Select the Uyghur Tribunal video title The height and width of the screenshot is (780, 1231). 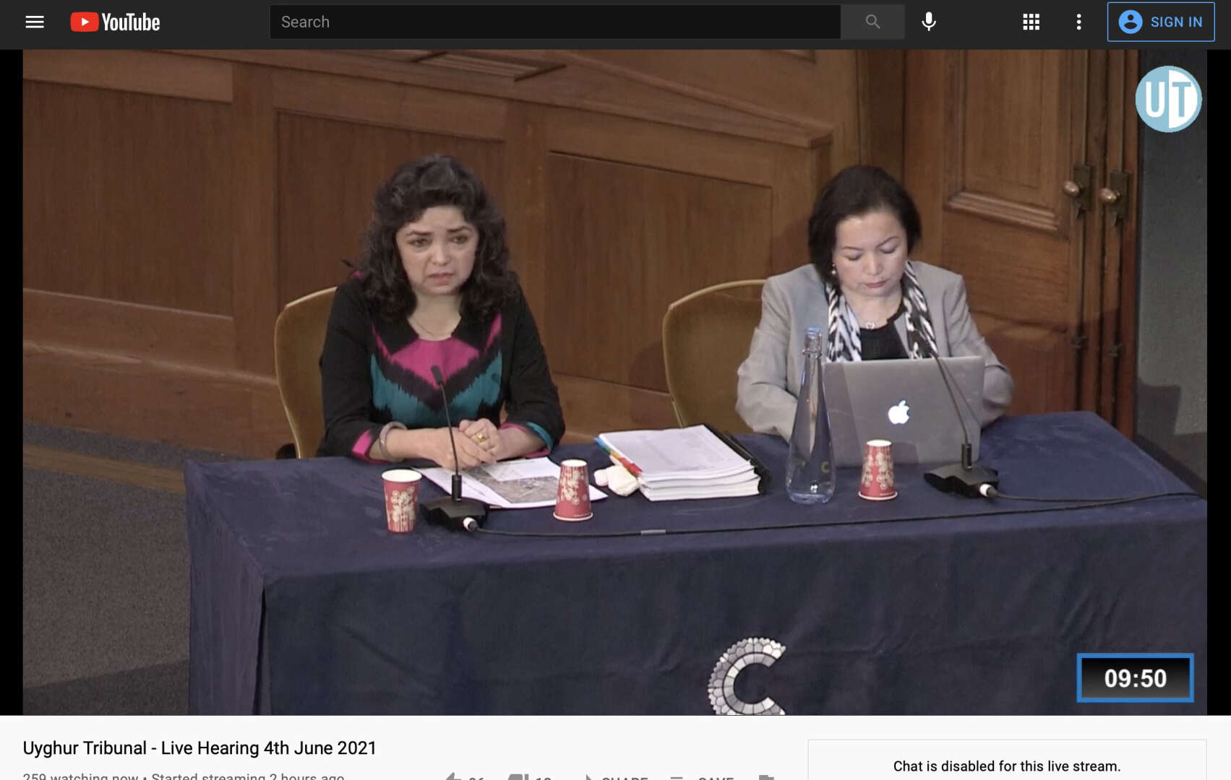tap(200, 747)
